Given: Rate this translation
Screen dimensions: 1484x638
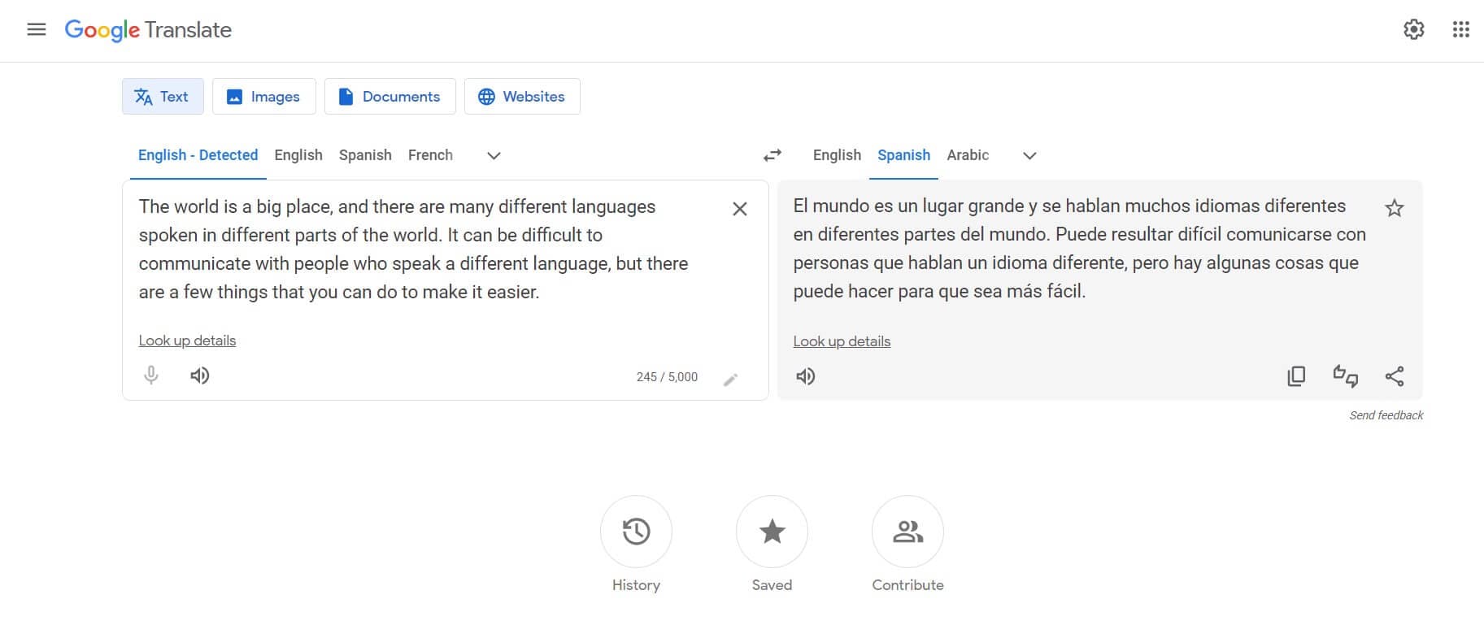Looking at the screenshot, I should click(x=1346, y=376).
